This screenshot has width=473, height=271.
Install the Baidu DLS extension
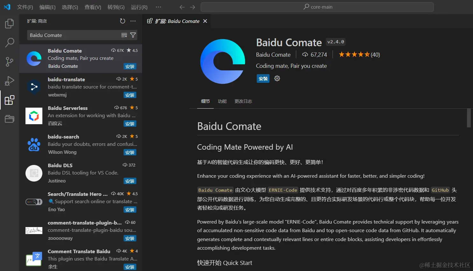pos(130,181)
